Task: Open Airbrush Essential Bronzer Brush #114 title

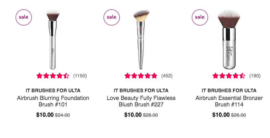Action: coord(229,101)
